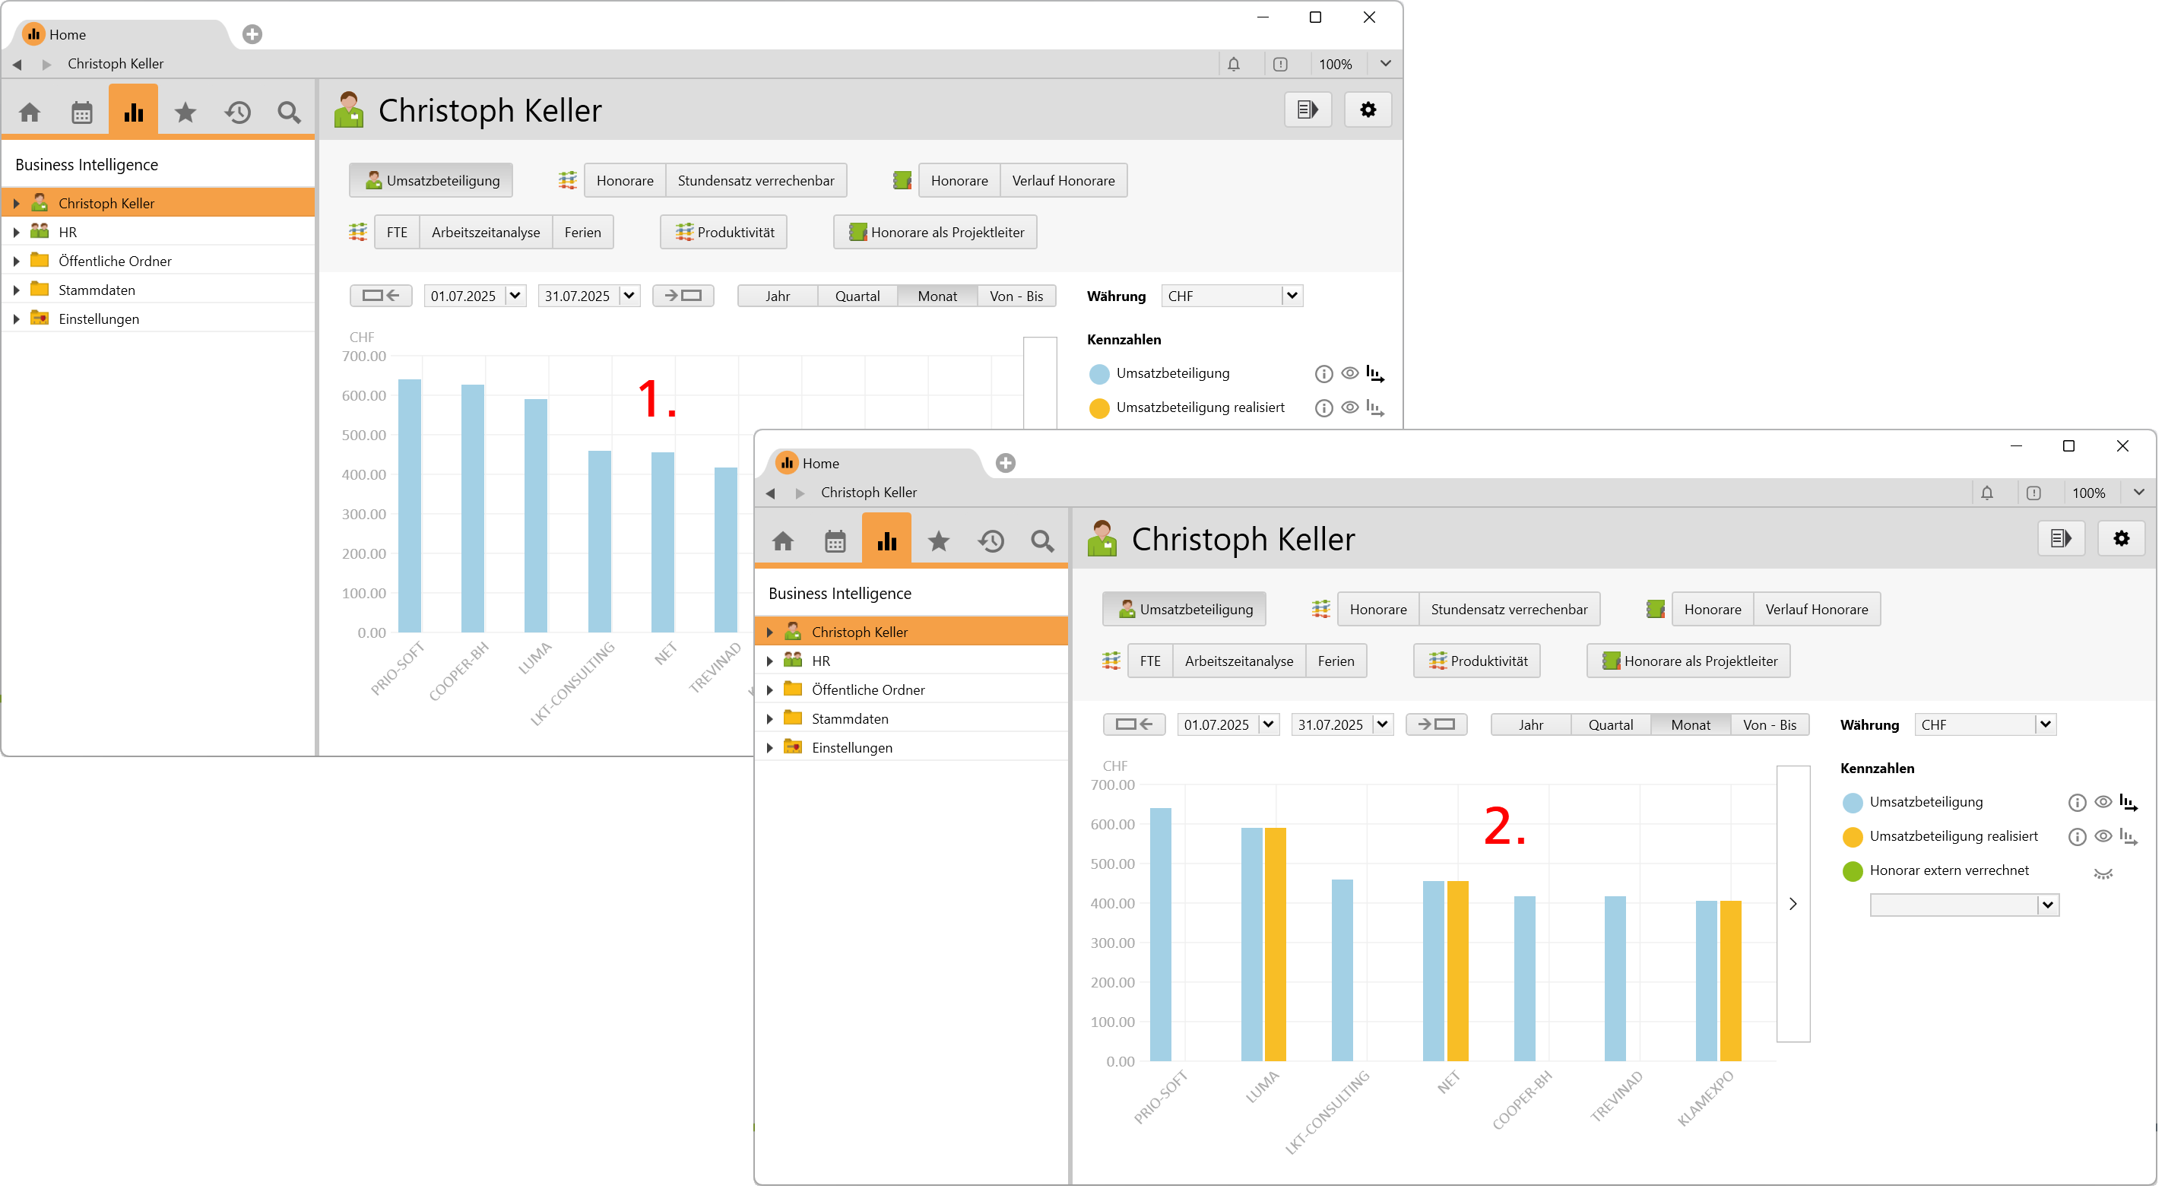
Task: Toggle the Umsatzbeteiligung eye in back window
Action: 1349,373
